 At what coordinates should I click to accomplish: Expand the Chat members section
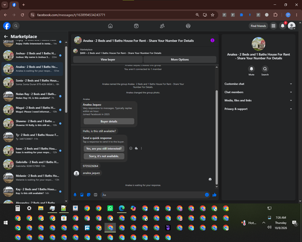point(259,92)
